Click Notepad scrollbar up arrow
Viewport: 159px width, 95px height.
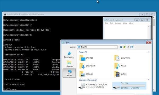coord(149,26)
